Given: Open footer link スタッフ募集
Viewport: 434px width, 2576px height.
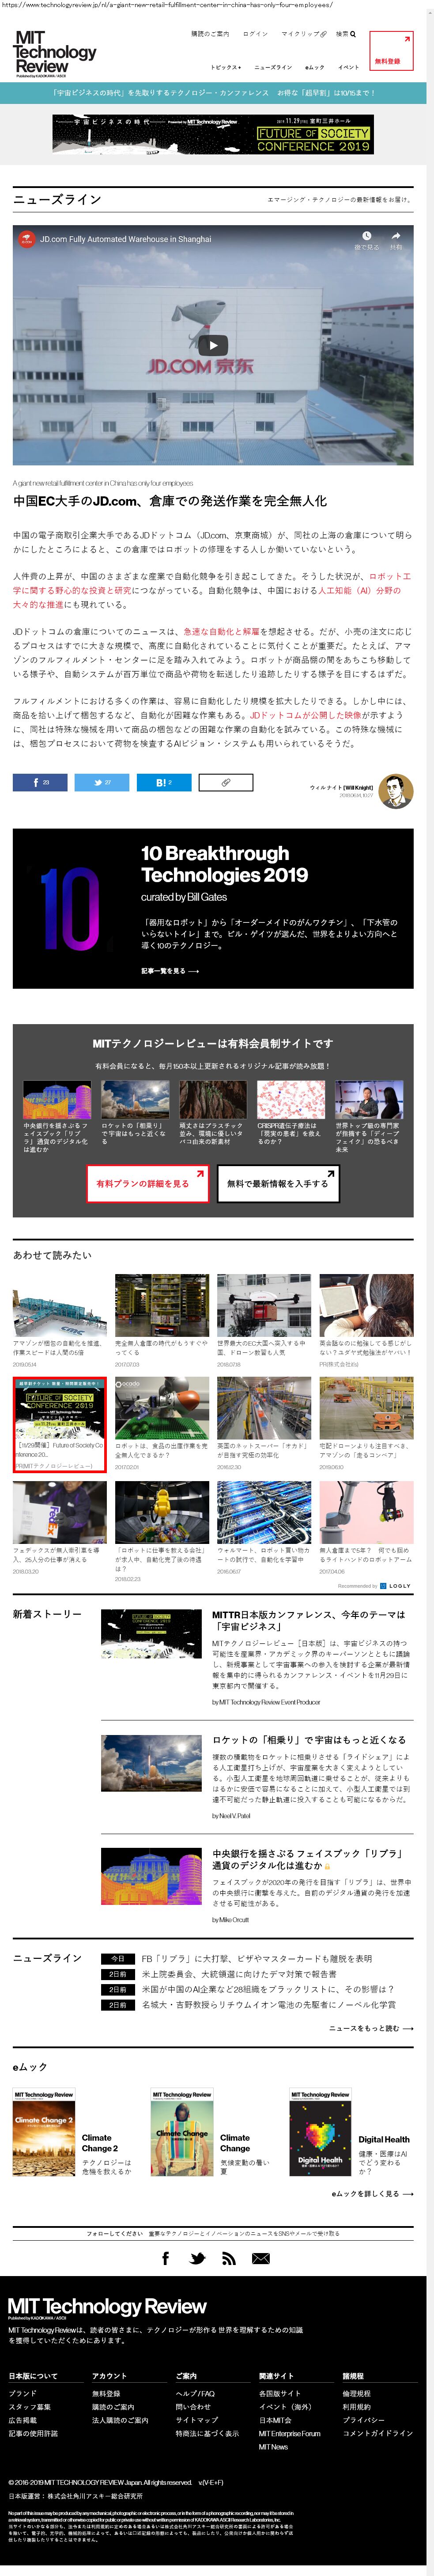Looking at the screenshot, I should click(x=30, y=2407).
